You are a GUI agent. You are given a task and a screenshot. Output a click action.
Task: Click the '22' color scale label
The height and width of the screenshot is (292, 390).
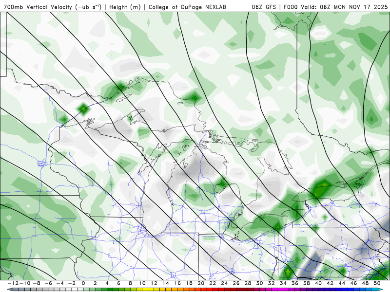[x=213, y=283]
